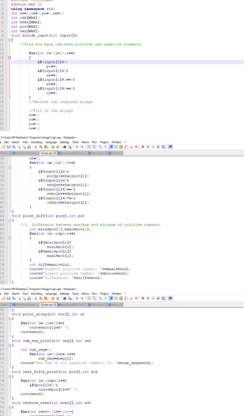244x416 pixels.
Task: Open Window menu in print_diff window
Action: click(116, 142)
